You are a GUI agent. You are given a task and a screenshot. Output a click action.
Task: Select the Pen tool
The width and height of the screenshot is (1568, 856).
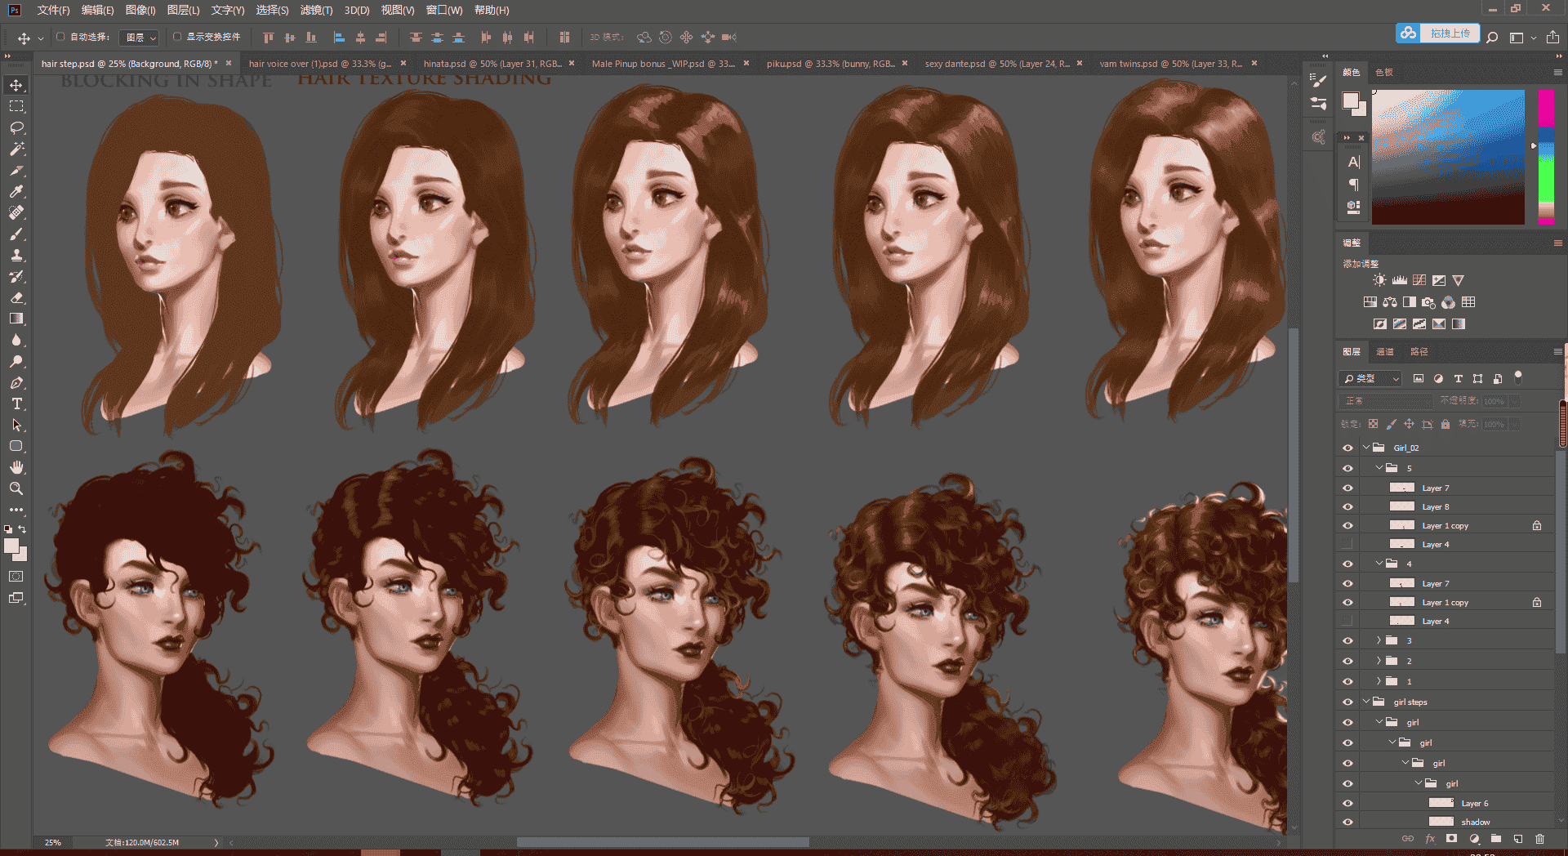pos(16,382)
